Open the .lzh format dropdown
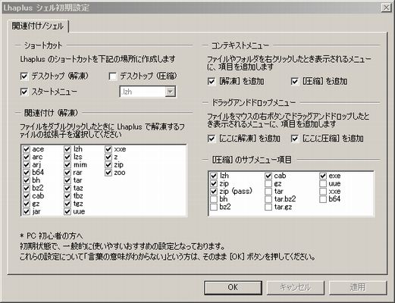Screen dimensions: 395x303 171,92
